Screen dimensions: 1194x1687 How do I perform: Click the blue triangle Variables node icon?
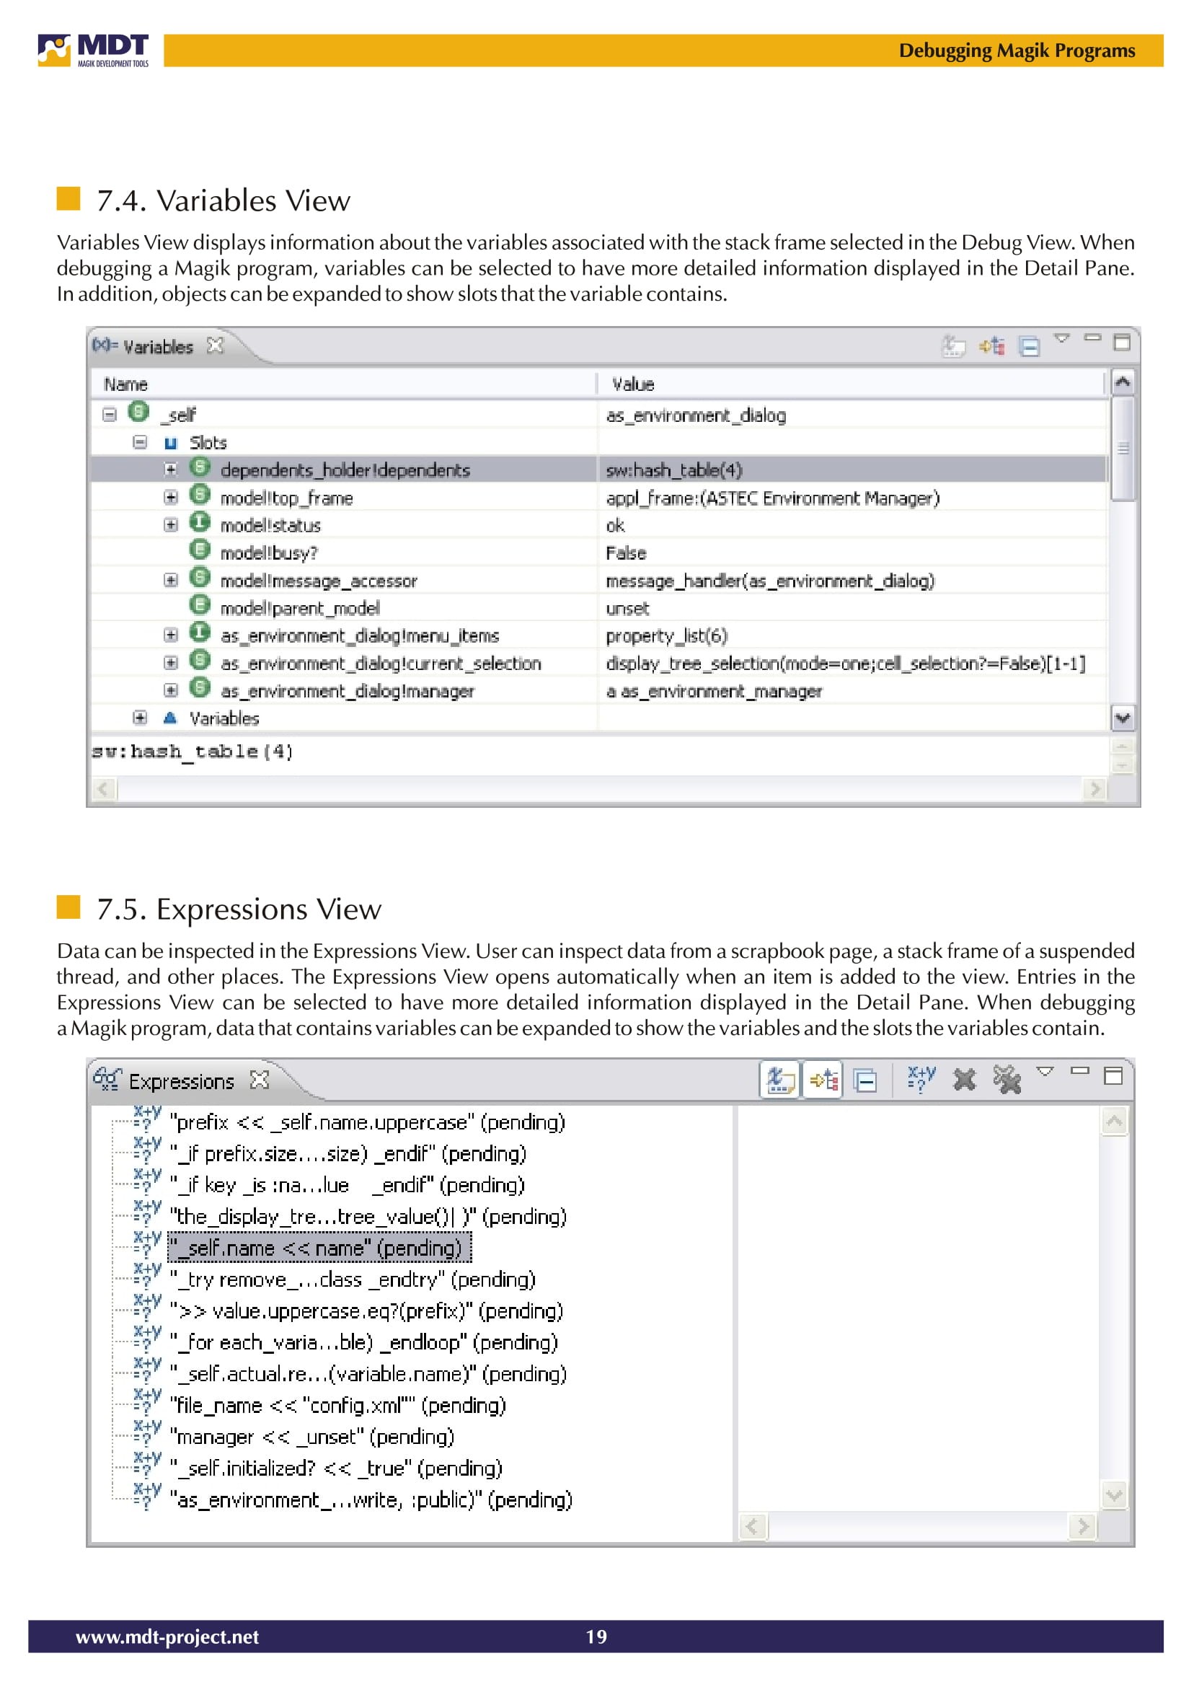(170, 718)
